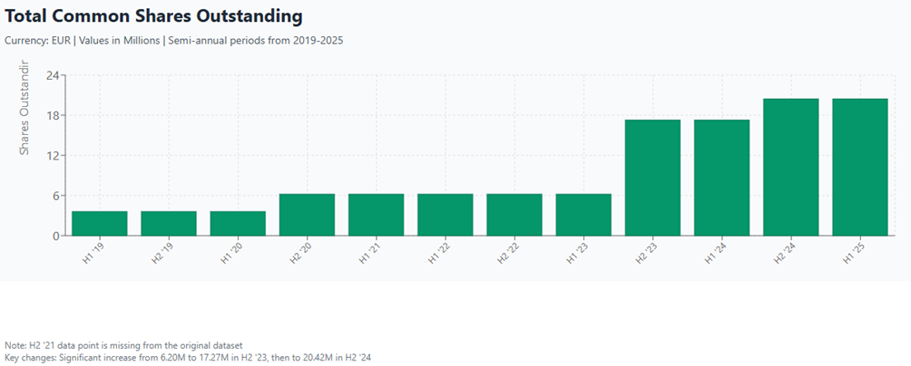Screen dimensions: 911x366
Task: Select the H1 '25 bar
Action: [x=859, y=167]
